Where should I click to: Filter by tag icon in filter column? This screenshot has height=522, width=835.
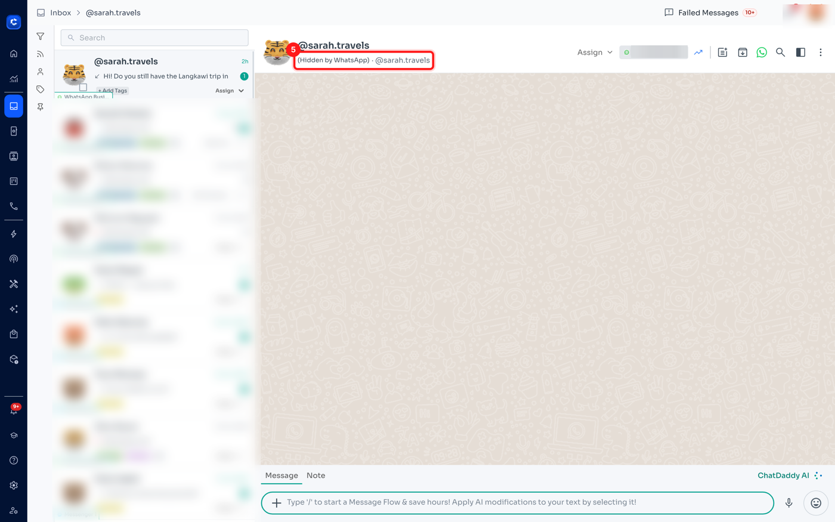click(x=41, y=89)
